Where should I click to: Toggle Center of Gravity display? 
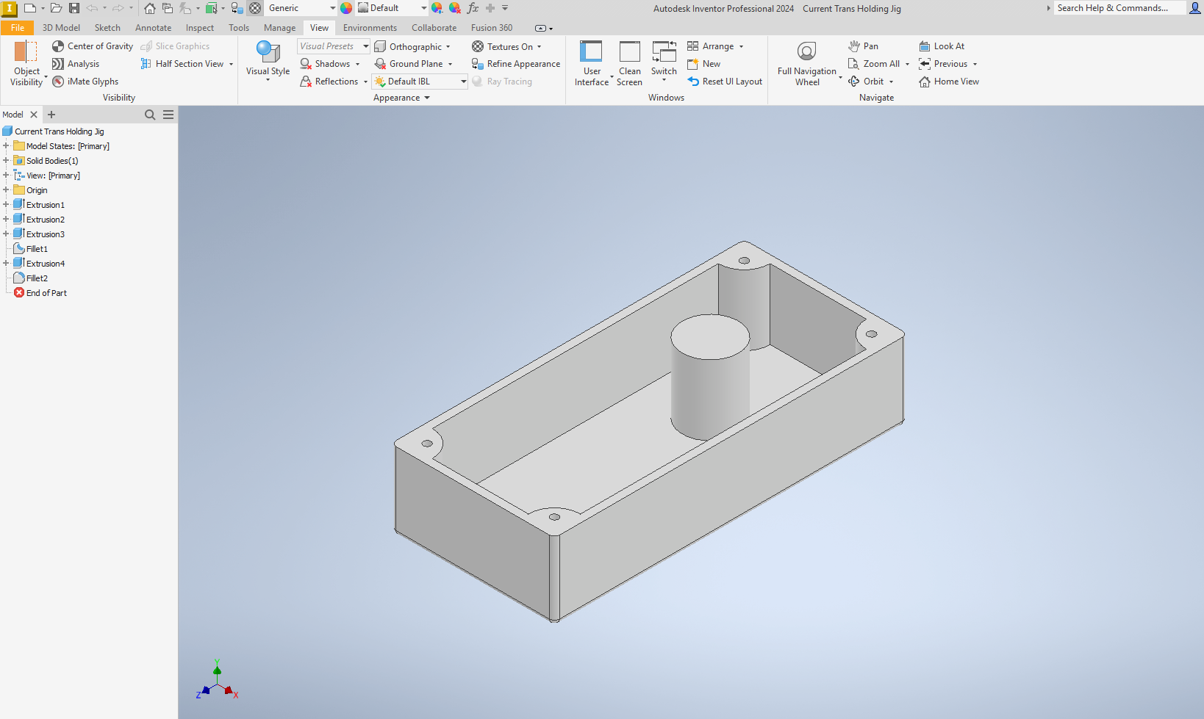coord(93,46)
